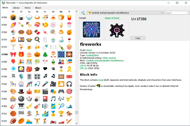Viewport: 190px width, 126px height.
Task: Select the Santa Claus emoji
Action: pos(53,54)
